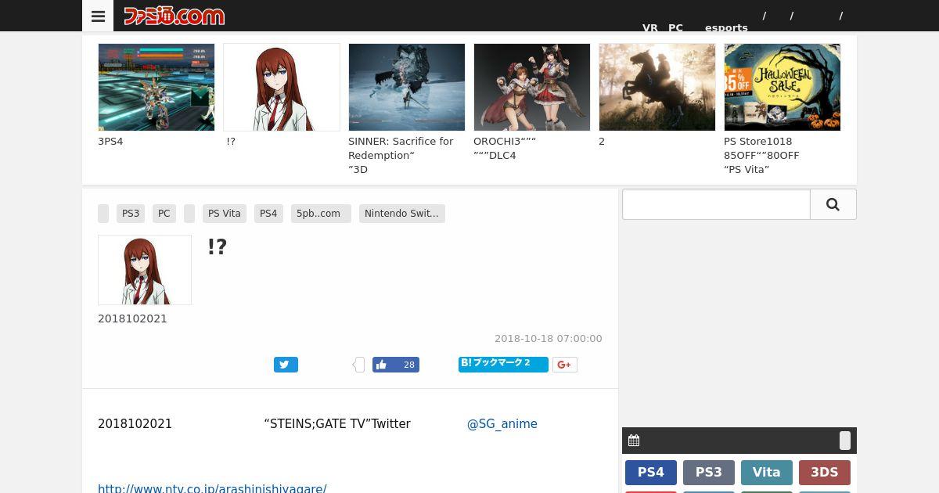This screenshot has height=493, width=939.
Task: Click the 2018-10-18 07:00:00 timestamp
Action: [x=549, y=339]
